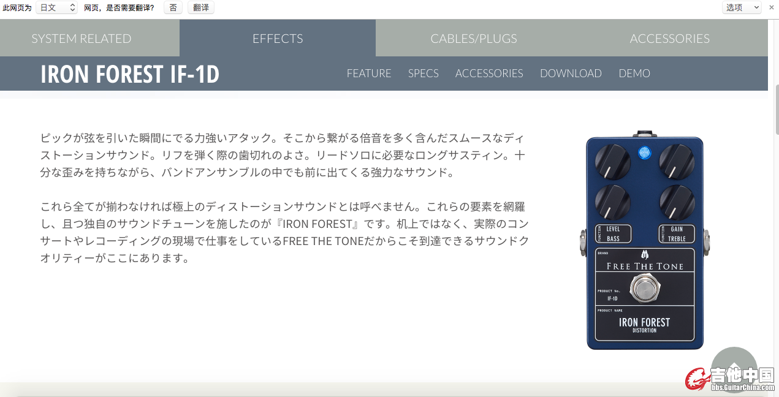Click the blue LED on the pedal
Viewport: 779px width, 397px height.
(644, 153)
